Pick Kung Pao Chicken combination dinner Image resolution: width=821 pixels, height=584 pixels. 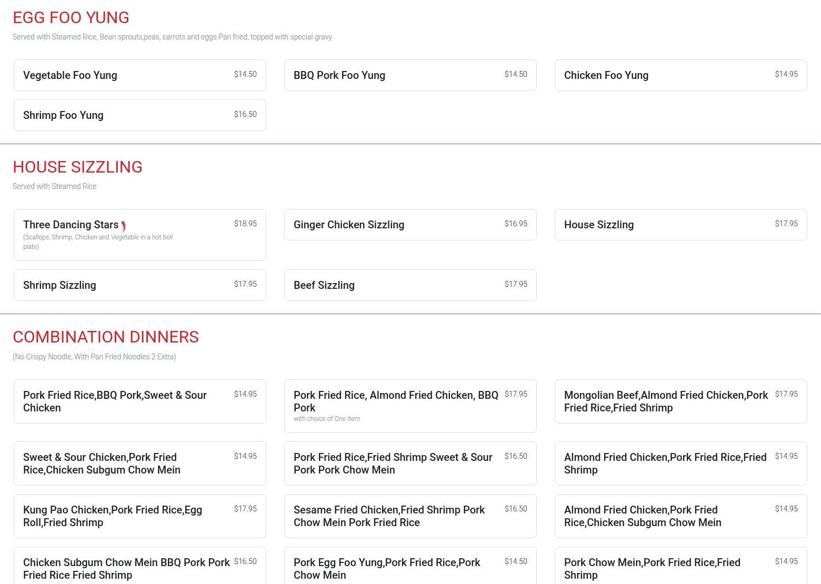click(x=139, y=516)
